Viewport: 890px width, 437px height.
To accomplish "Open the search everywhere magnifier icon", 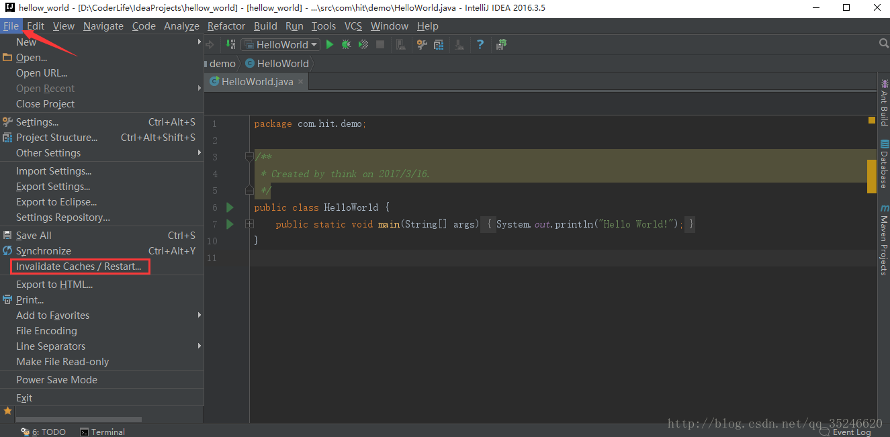I will [x=884, y=43].
